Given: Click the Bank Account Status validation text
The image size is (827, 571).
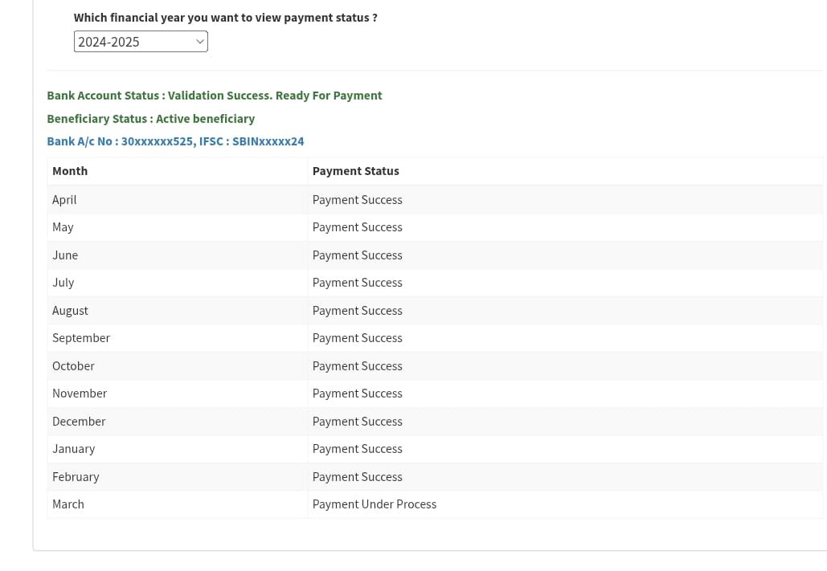Looking at the screenshot, I should pyautogui.click(x=215, y=96).
